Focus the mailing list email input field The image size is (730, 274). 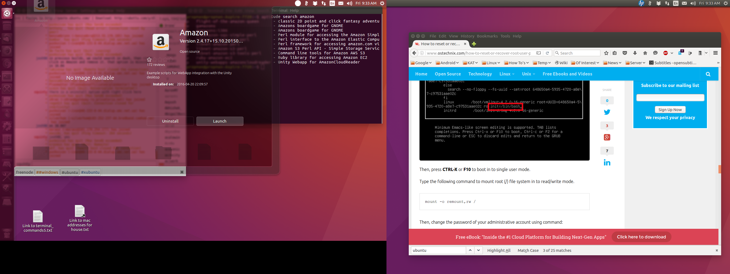(670, 98)
